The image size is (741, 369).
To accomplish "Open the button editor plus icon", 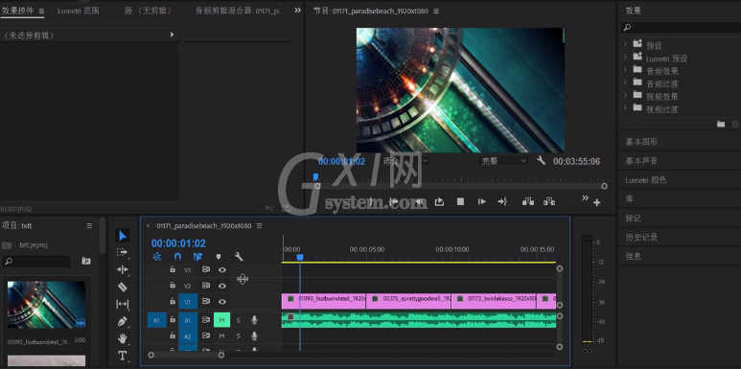I will [x=597, y=202].
